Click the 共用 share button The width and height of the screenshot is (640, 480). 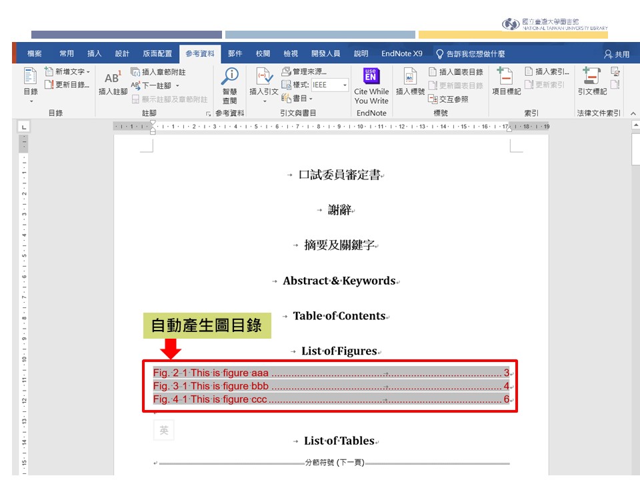point(617,54)
